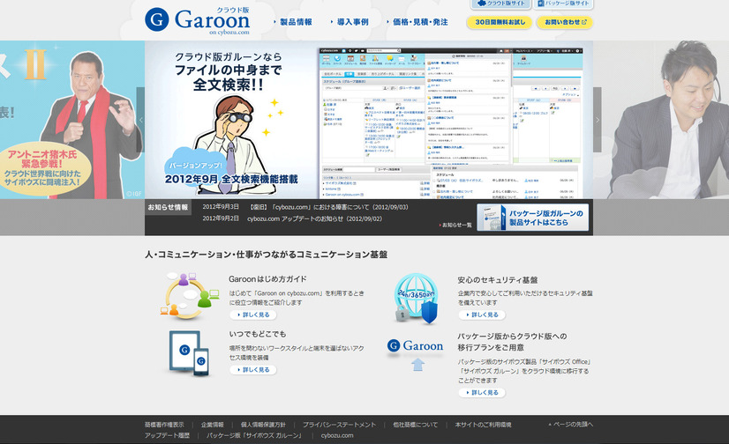Click 詳しく見る under 安心のセキュリティ基盤
This screenshot has width=729, height=444.
pos(482,314)
